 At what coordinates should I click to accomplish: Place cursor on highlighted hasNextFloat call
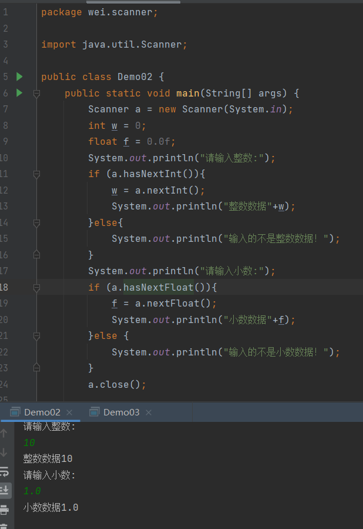[x=158, y=287]
